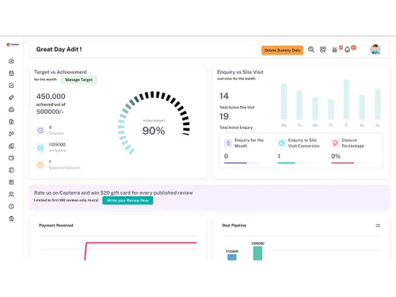The width and height of the screenshot is (396, 297).
Task: Click the 'Payment Received' heading
Action: (x=56, y=226)
